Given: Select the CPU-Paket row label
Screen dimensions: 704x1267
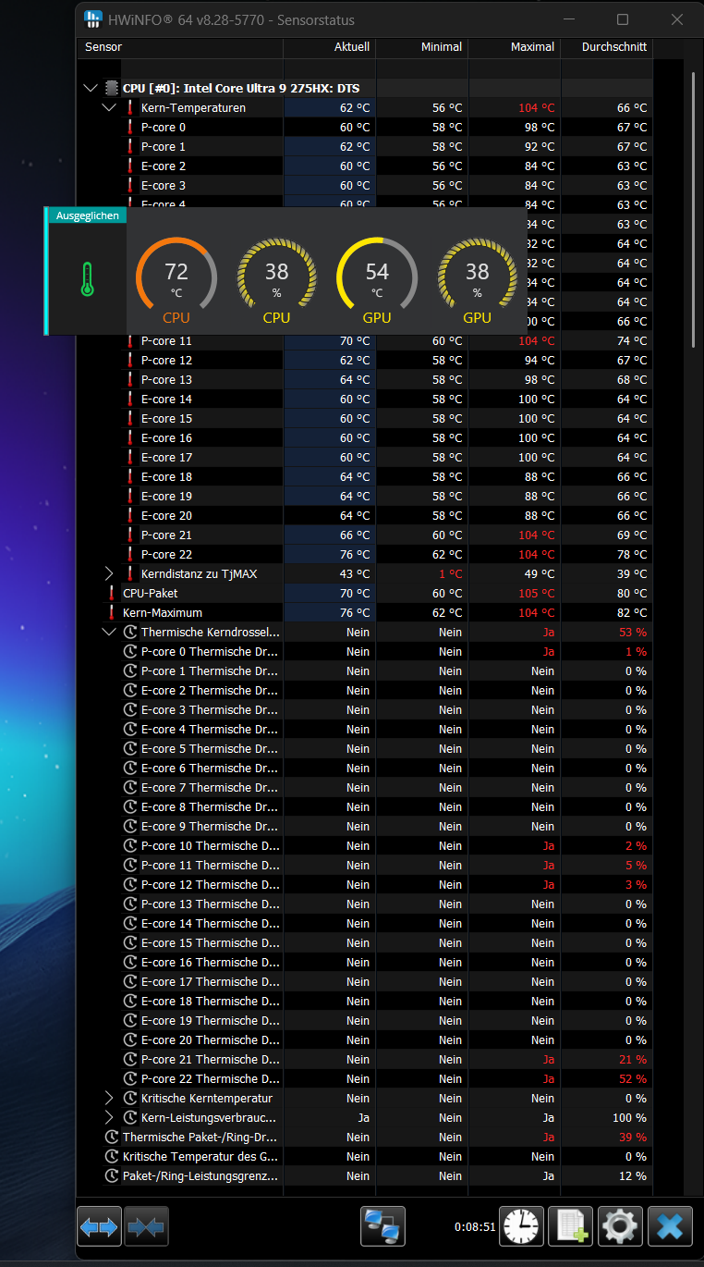Looking at the screenshot, I should (x=150, y=594).
